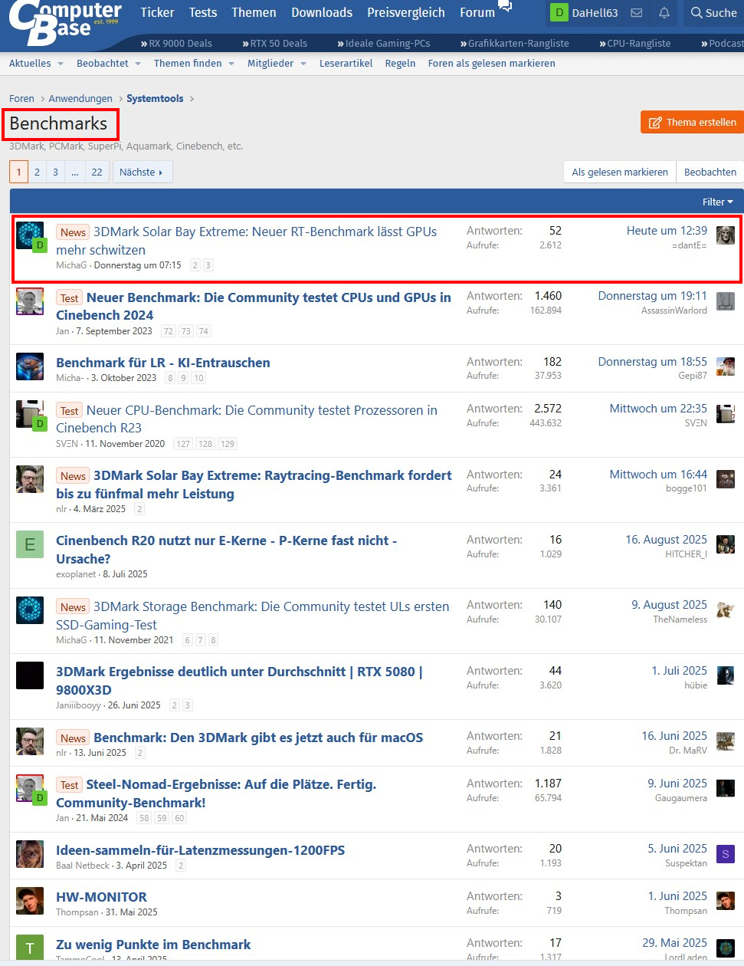
Task: Open the Suche search button
Action: tap(713, 13)
